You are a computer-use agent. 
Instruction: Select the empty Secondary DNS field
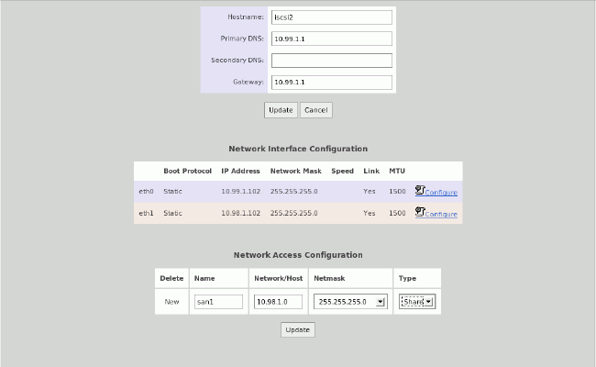point(332,61)
